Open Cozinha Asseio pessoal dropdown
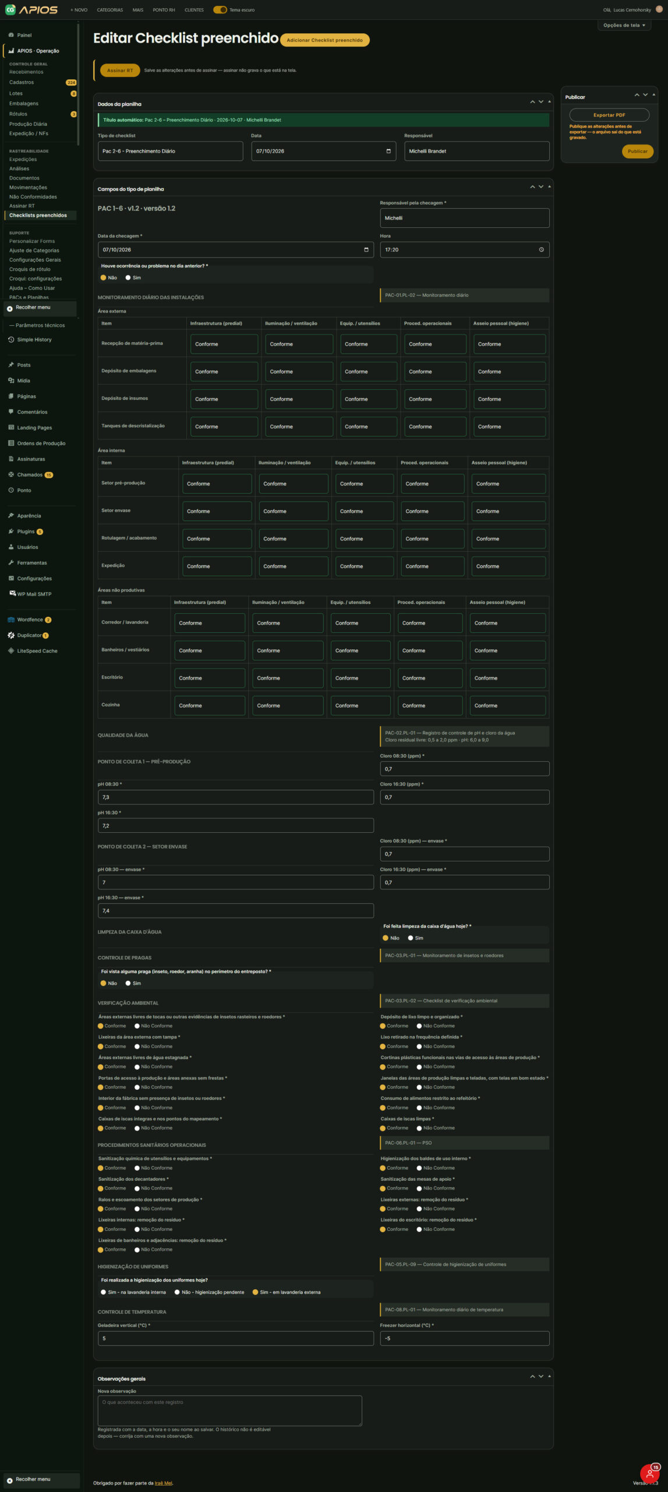Image resolution: width=668 pixels, height=1492 pixels. (507, 705)
